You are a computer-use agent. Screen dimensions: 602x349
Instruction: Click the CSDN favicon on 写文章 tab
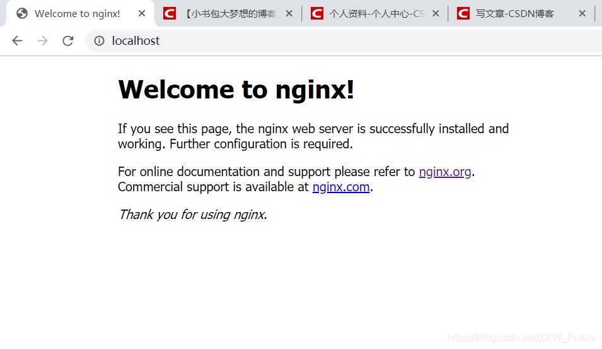463,13
